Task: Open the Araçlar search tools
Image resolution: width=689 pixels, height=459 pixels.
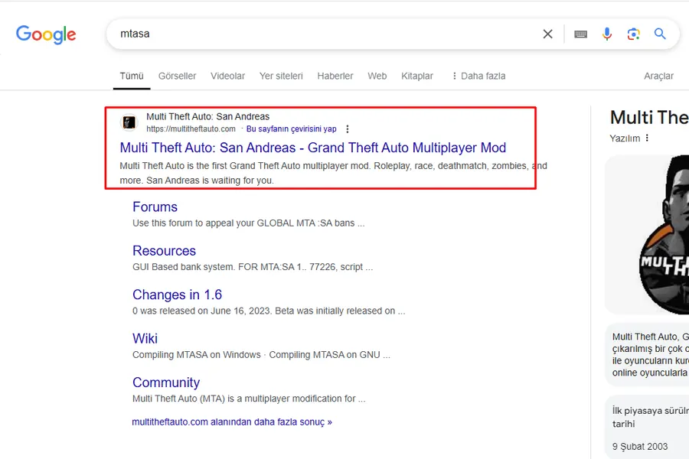Action: (658, 76)
